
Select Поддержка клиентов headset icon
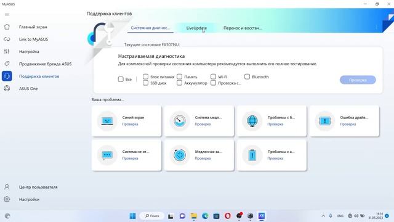coord(7,76)
